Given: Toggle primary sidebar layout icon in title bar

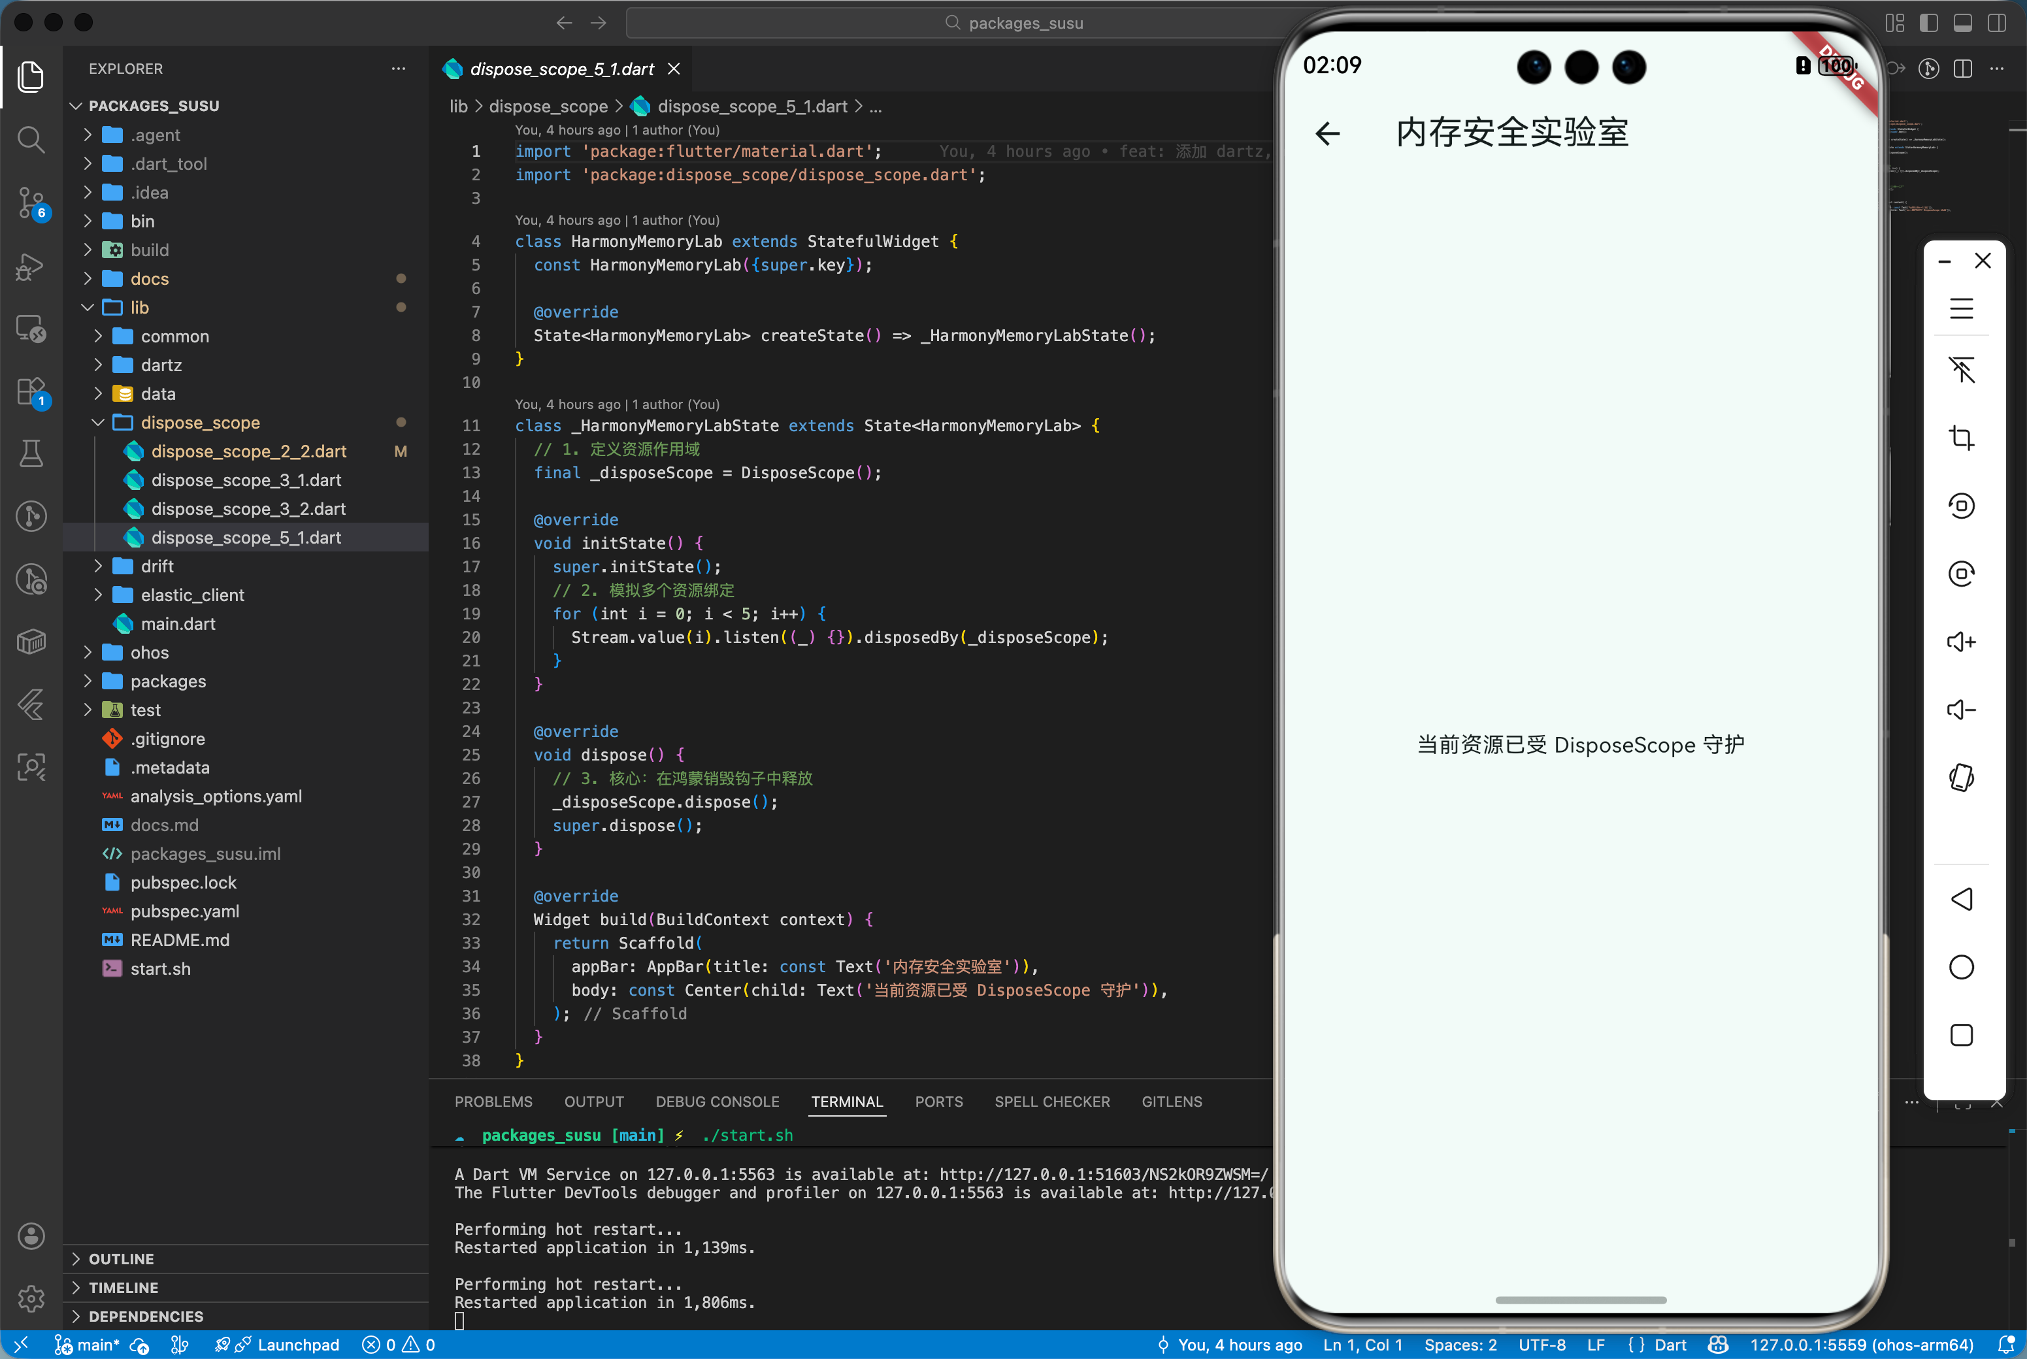Looking at the screenshot, I should pos(1928,24).
